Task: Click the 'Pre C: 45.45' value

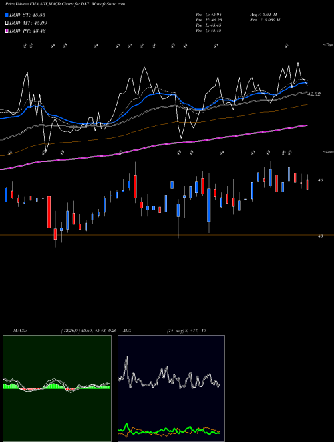Action: (x=208, y=31)
